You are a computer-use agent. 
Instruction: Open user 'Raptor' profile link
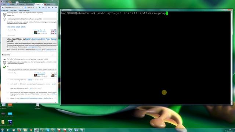coord(28,39)
